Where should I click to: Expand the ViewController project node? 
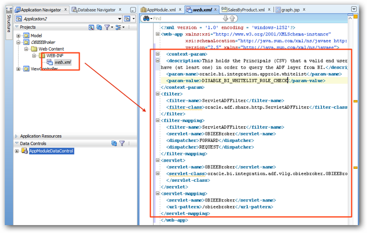pyautogui.click(x=18, y=69)
